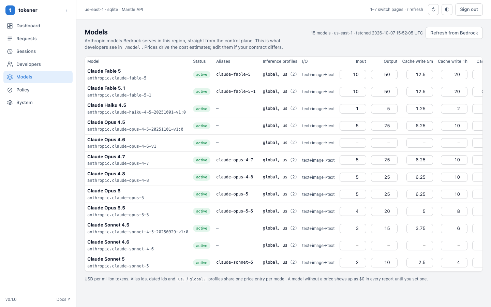
Task: Click anthropic.claude-sonnet-4-5-20250929-v1:0 model ID
Action: coord(138,232)
